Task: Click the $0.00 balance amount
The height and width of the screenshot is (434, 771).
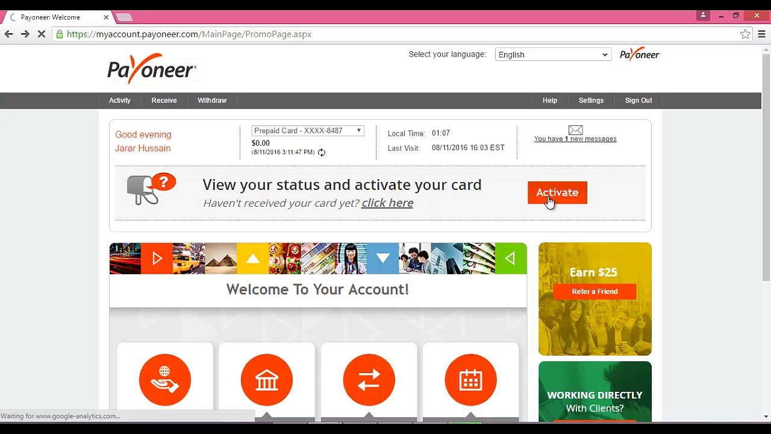Action: (x=261, y=143)
